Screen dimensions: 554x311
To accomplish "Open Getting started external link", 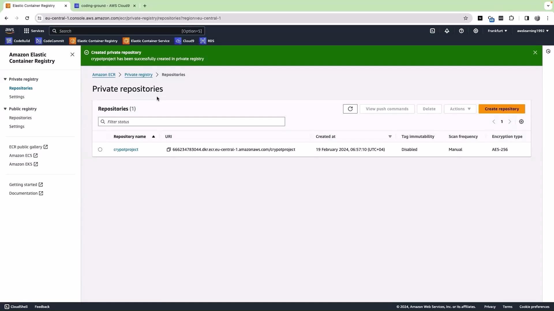I will 26,185.
